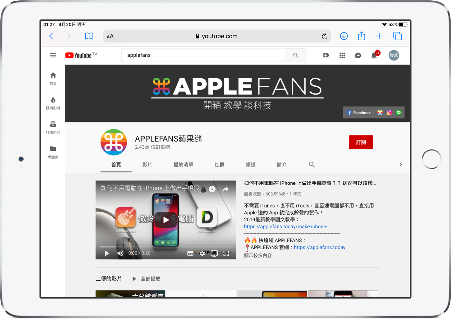Share video with arrow icon on player

click(225, 189)
